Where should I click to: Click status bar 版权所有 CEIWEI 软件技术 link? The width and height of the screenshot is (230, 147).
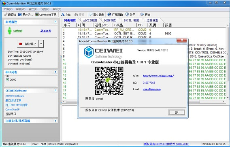tap(167, 144)
